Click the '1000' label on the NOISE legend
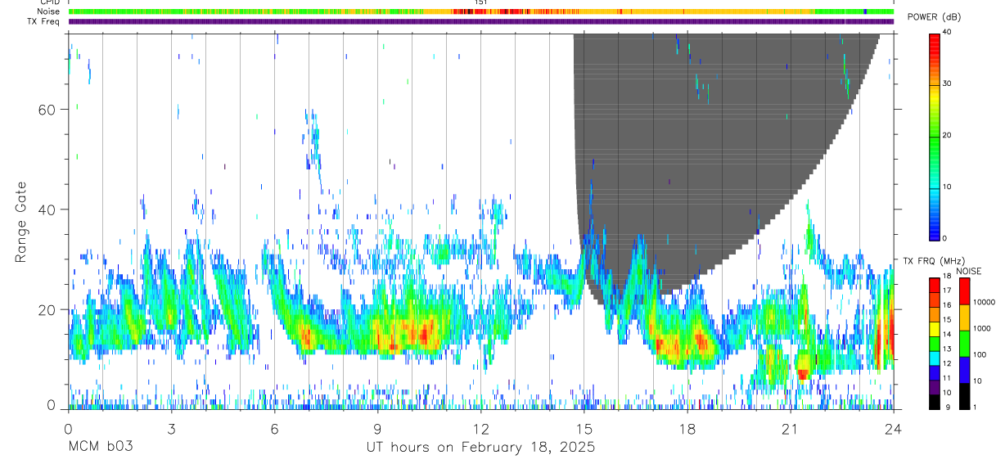Viewport: 1005px width, 464px height. tap(982, 328)
